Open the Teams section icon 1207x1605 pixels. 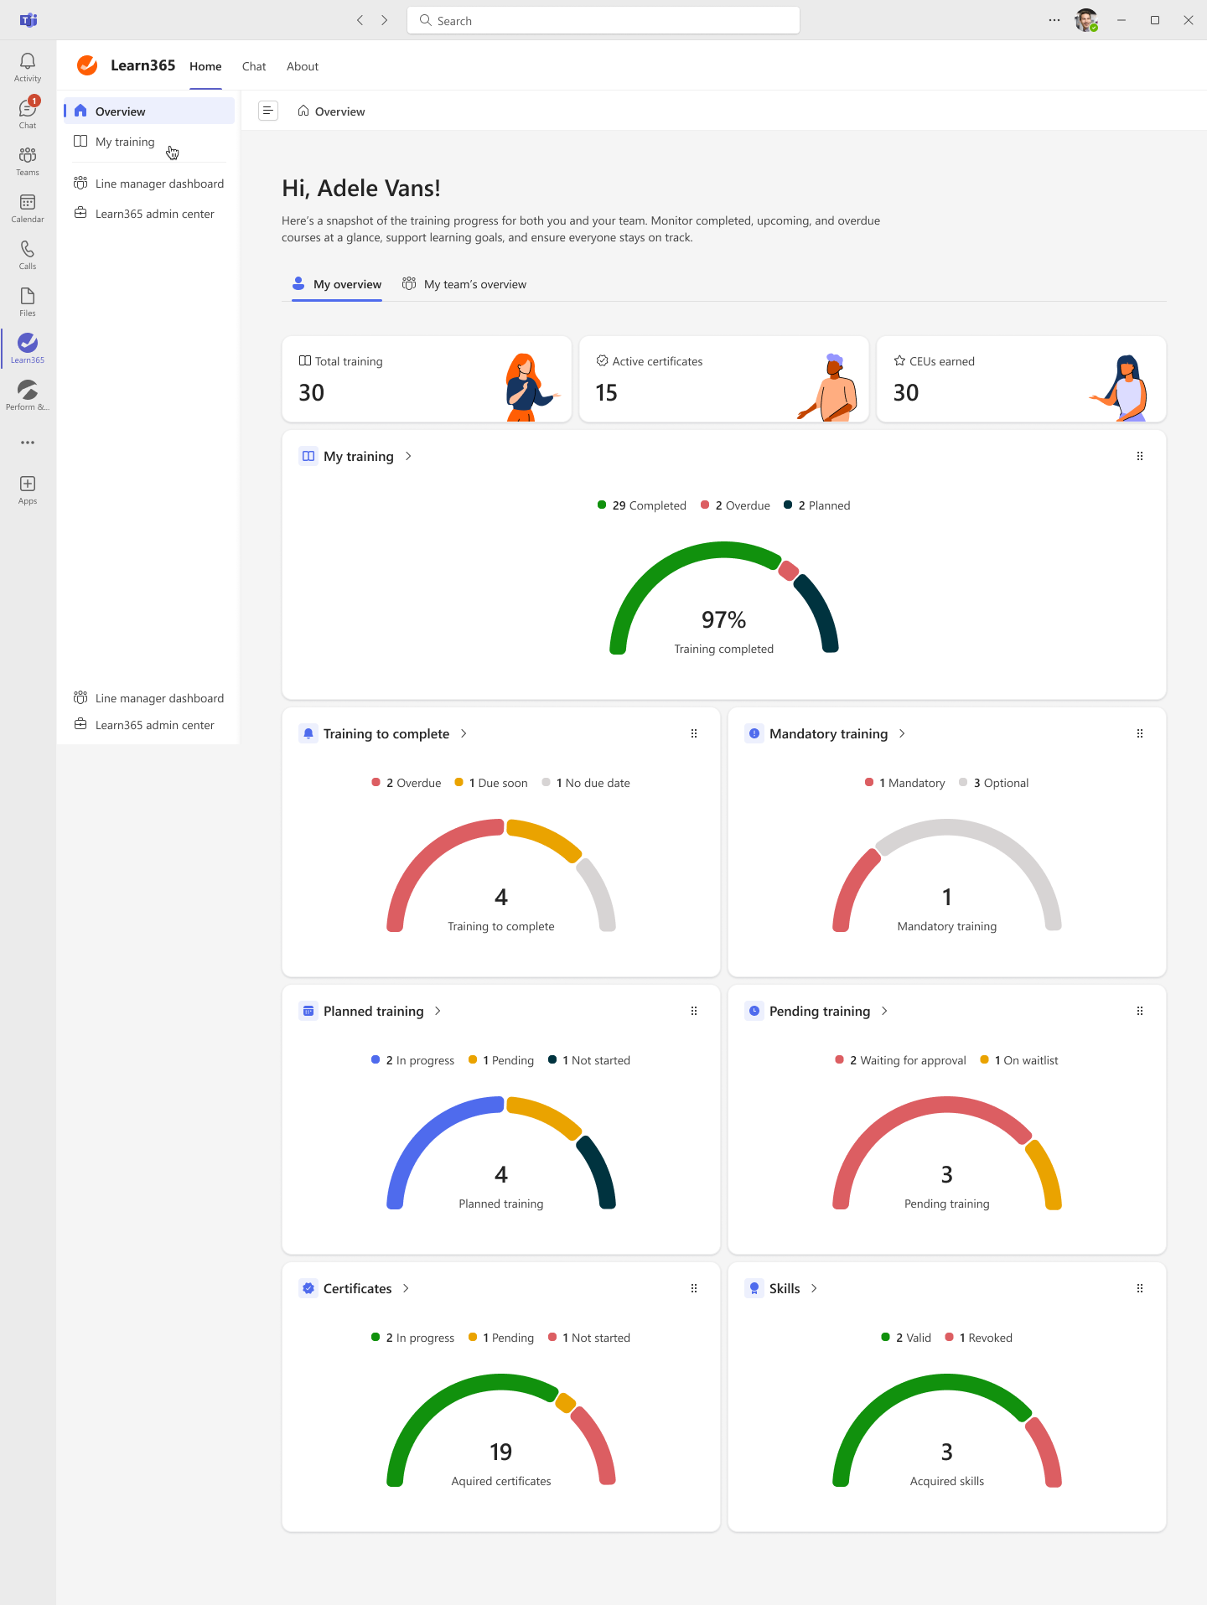click(28, 161)
